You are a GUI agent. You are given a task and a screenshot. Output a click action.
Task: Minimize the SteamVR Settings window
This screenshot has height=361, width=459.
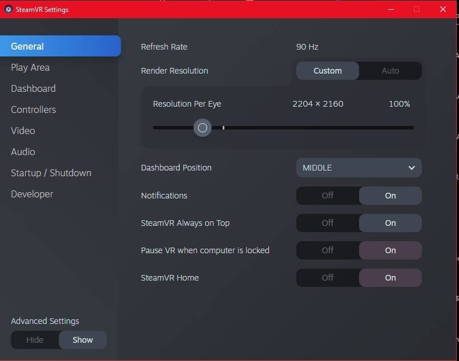click(x=391, y=9)
